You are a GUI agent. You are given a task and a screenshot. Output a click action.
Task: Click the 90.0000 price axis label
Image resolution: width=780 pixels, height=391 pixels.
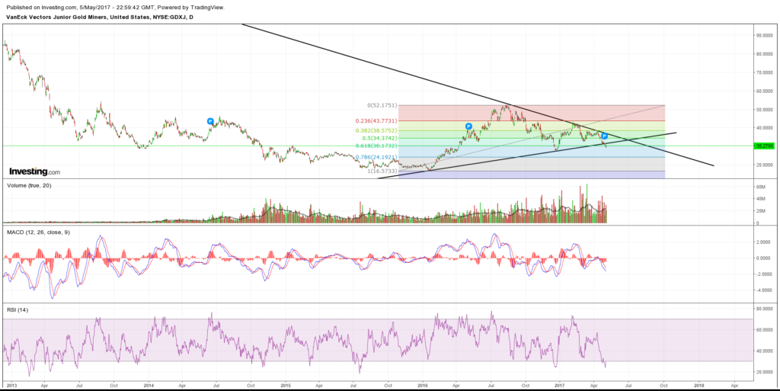[765, 35]
